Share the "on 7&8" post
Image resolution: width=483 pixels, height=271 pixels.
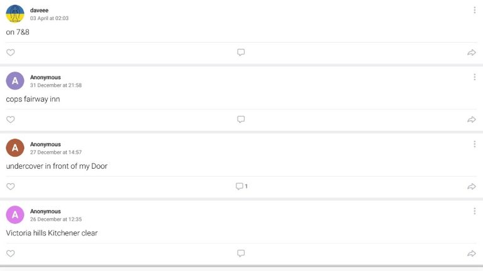tap(472, 53)
